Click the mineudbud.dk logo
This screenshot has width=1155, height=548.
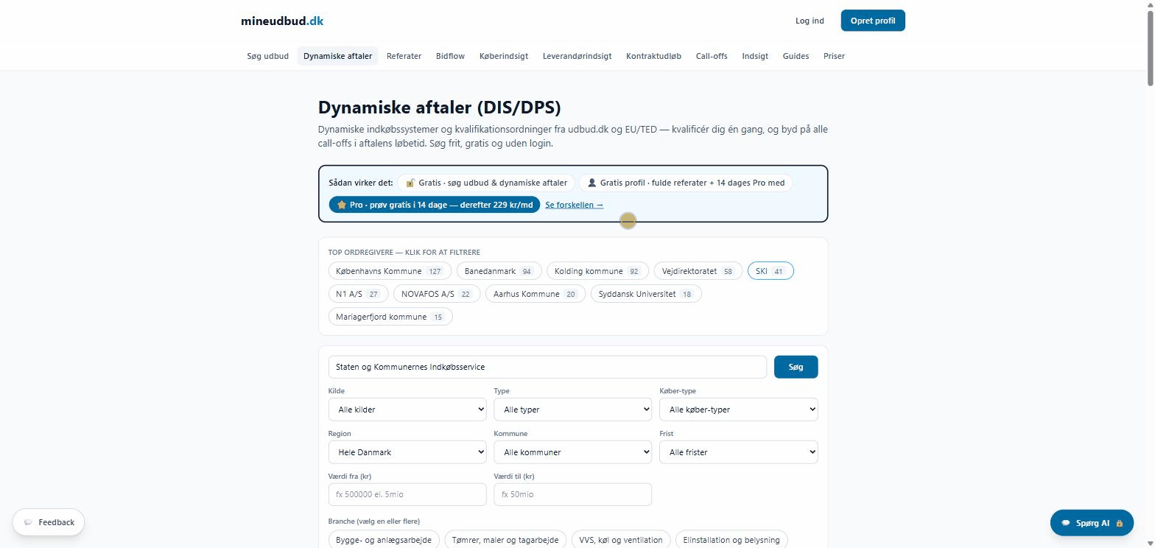(282, 21)
